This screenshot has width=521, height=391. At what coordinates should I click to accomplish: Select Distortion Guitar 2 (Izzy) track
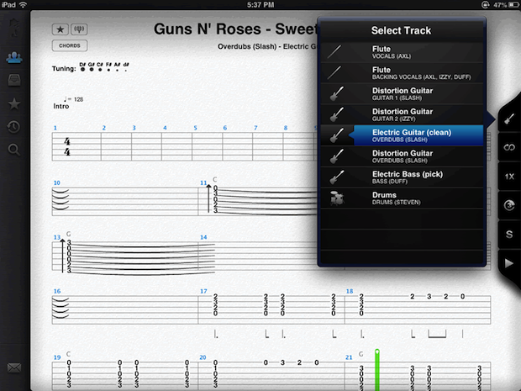tap(402, 114)
